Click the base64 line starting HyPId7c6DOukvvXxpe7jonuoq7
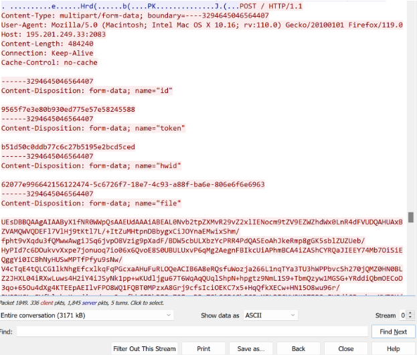This screenshot has height=355, width=417. tap(202, 250)
